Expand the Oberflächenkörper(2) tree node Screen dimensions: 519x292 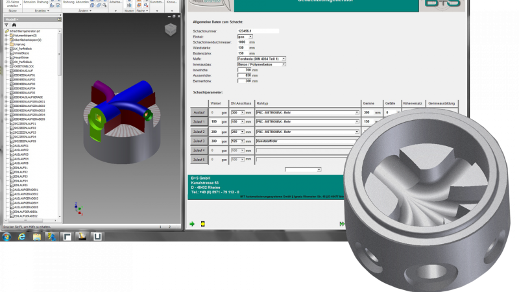(6, 40)
